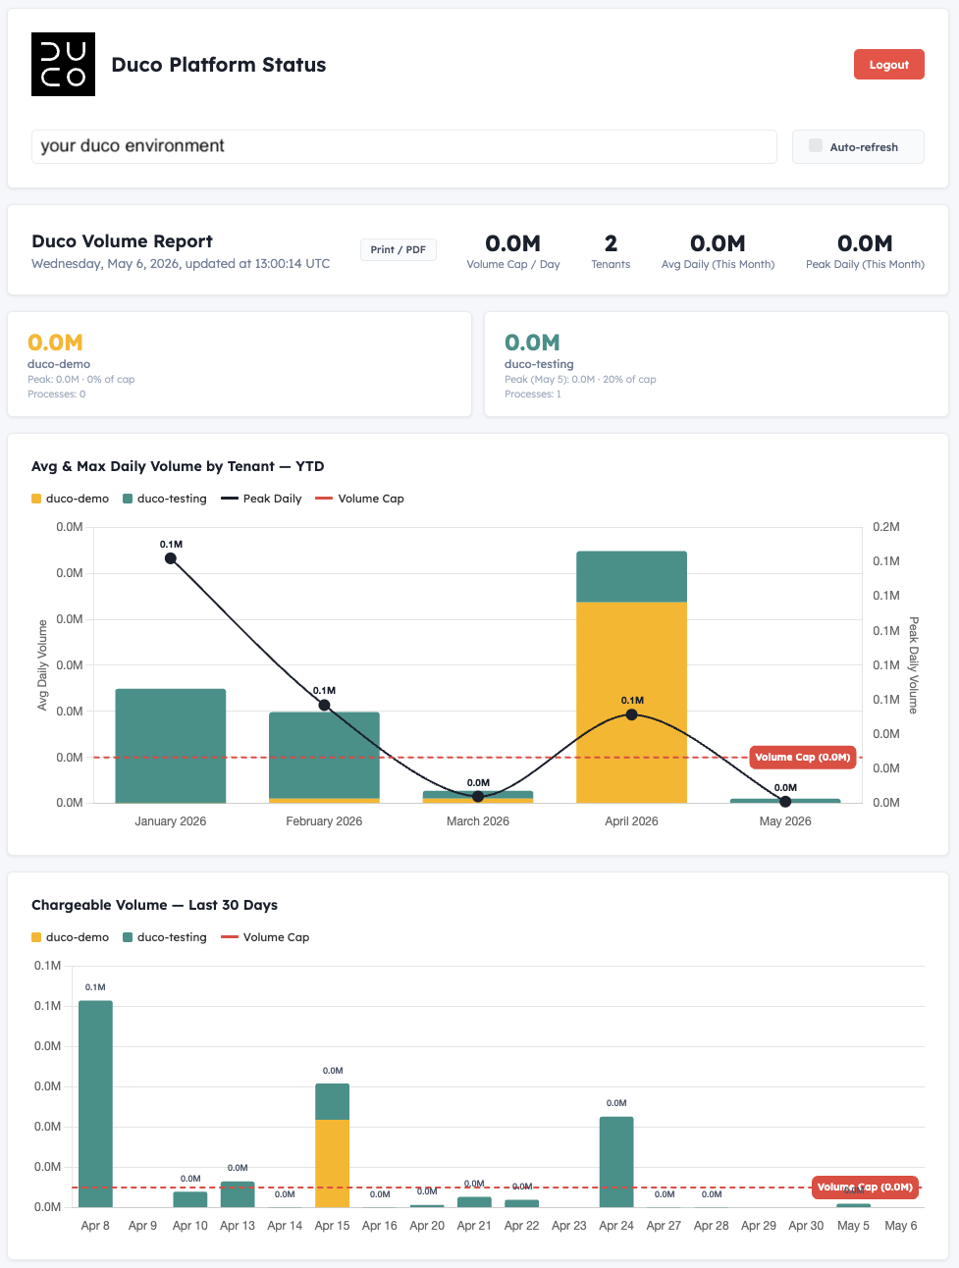Click the April 2026 green duco-testing bar segment
The height and width of the screenshot is (1268, 959).
(631, 576)
